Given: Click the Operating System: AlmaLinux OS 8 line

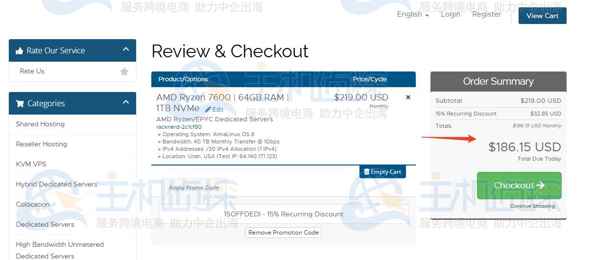Looking at the screenshot, I should pos(206,134).
